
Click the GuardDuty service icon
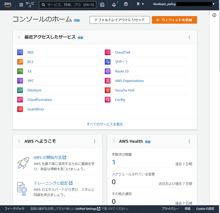pyautogui.click(x=20, y=109)
